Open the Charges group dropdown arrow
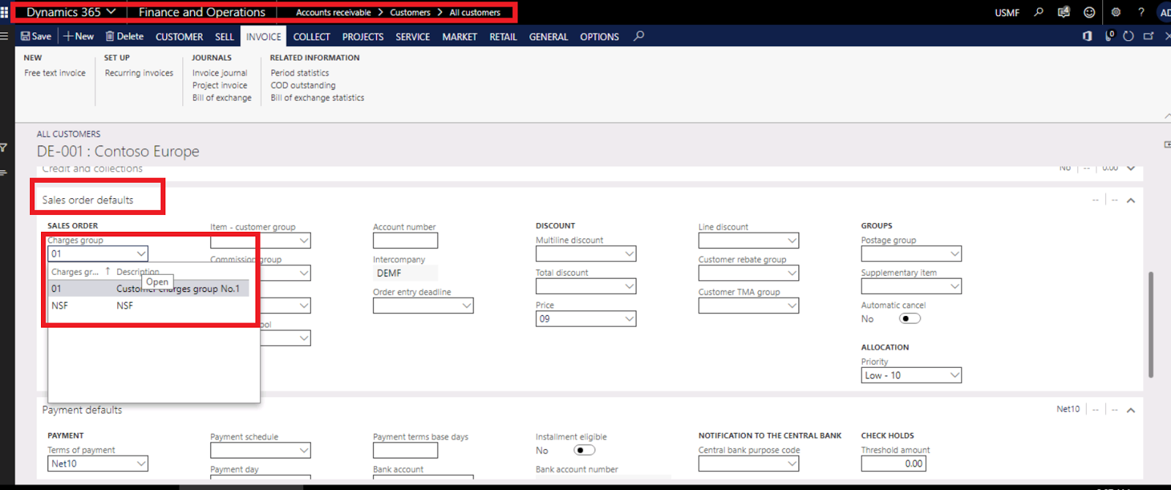The width and height of the screenshot is (1171, 490). [141, 254]
